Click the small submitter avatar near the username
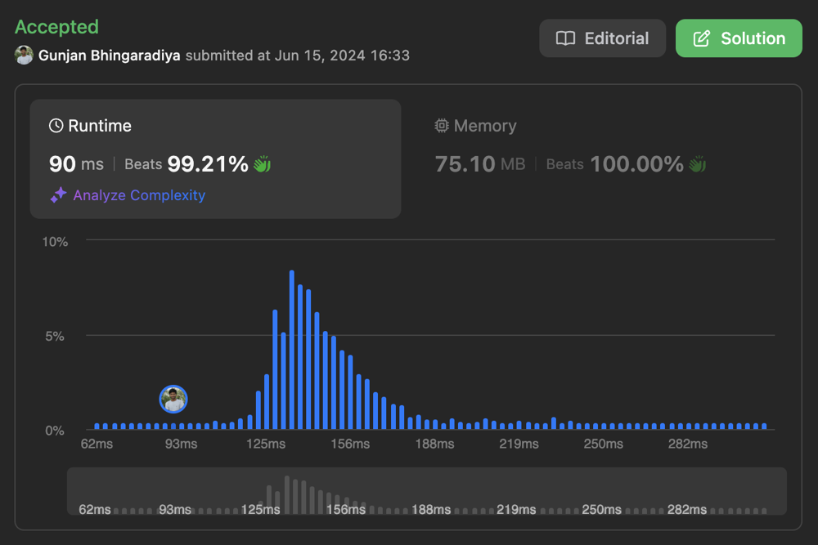Image resolution: width=818 pixels, height=545 pixels. pyautogui.click(x=24, y=56)
